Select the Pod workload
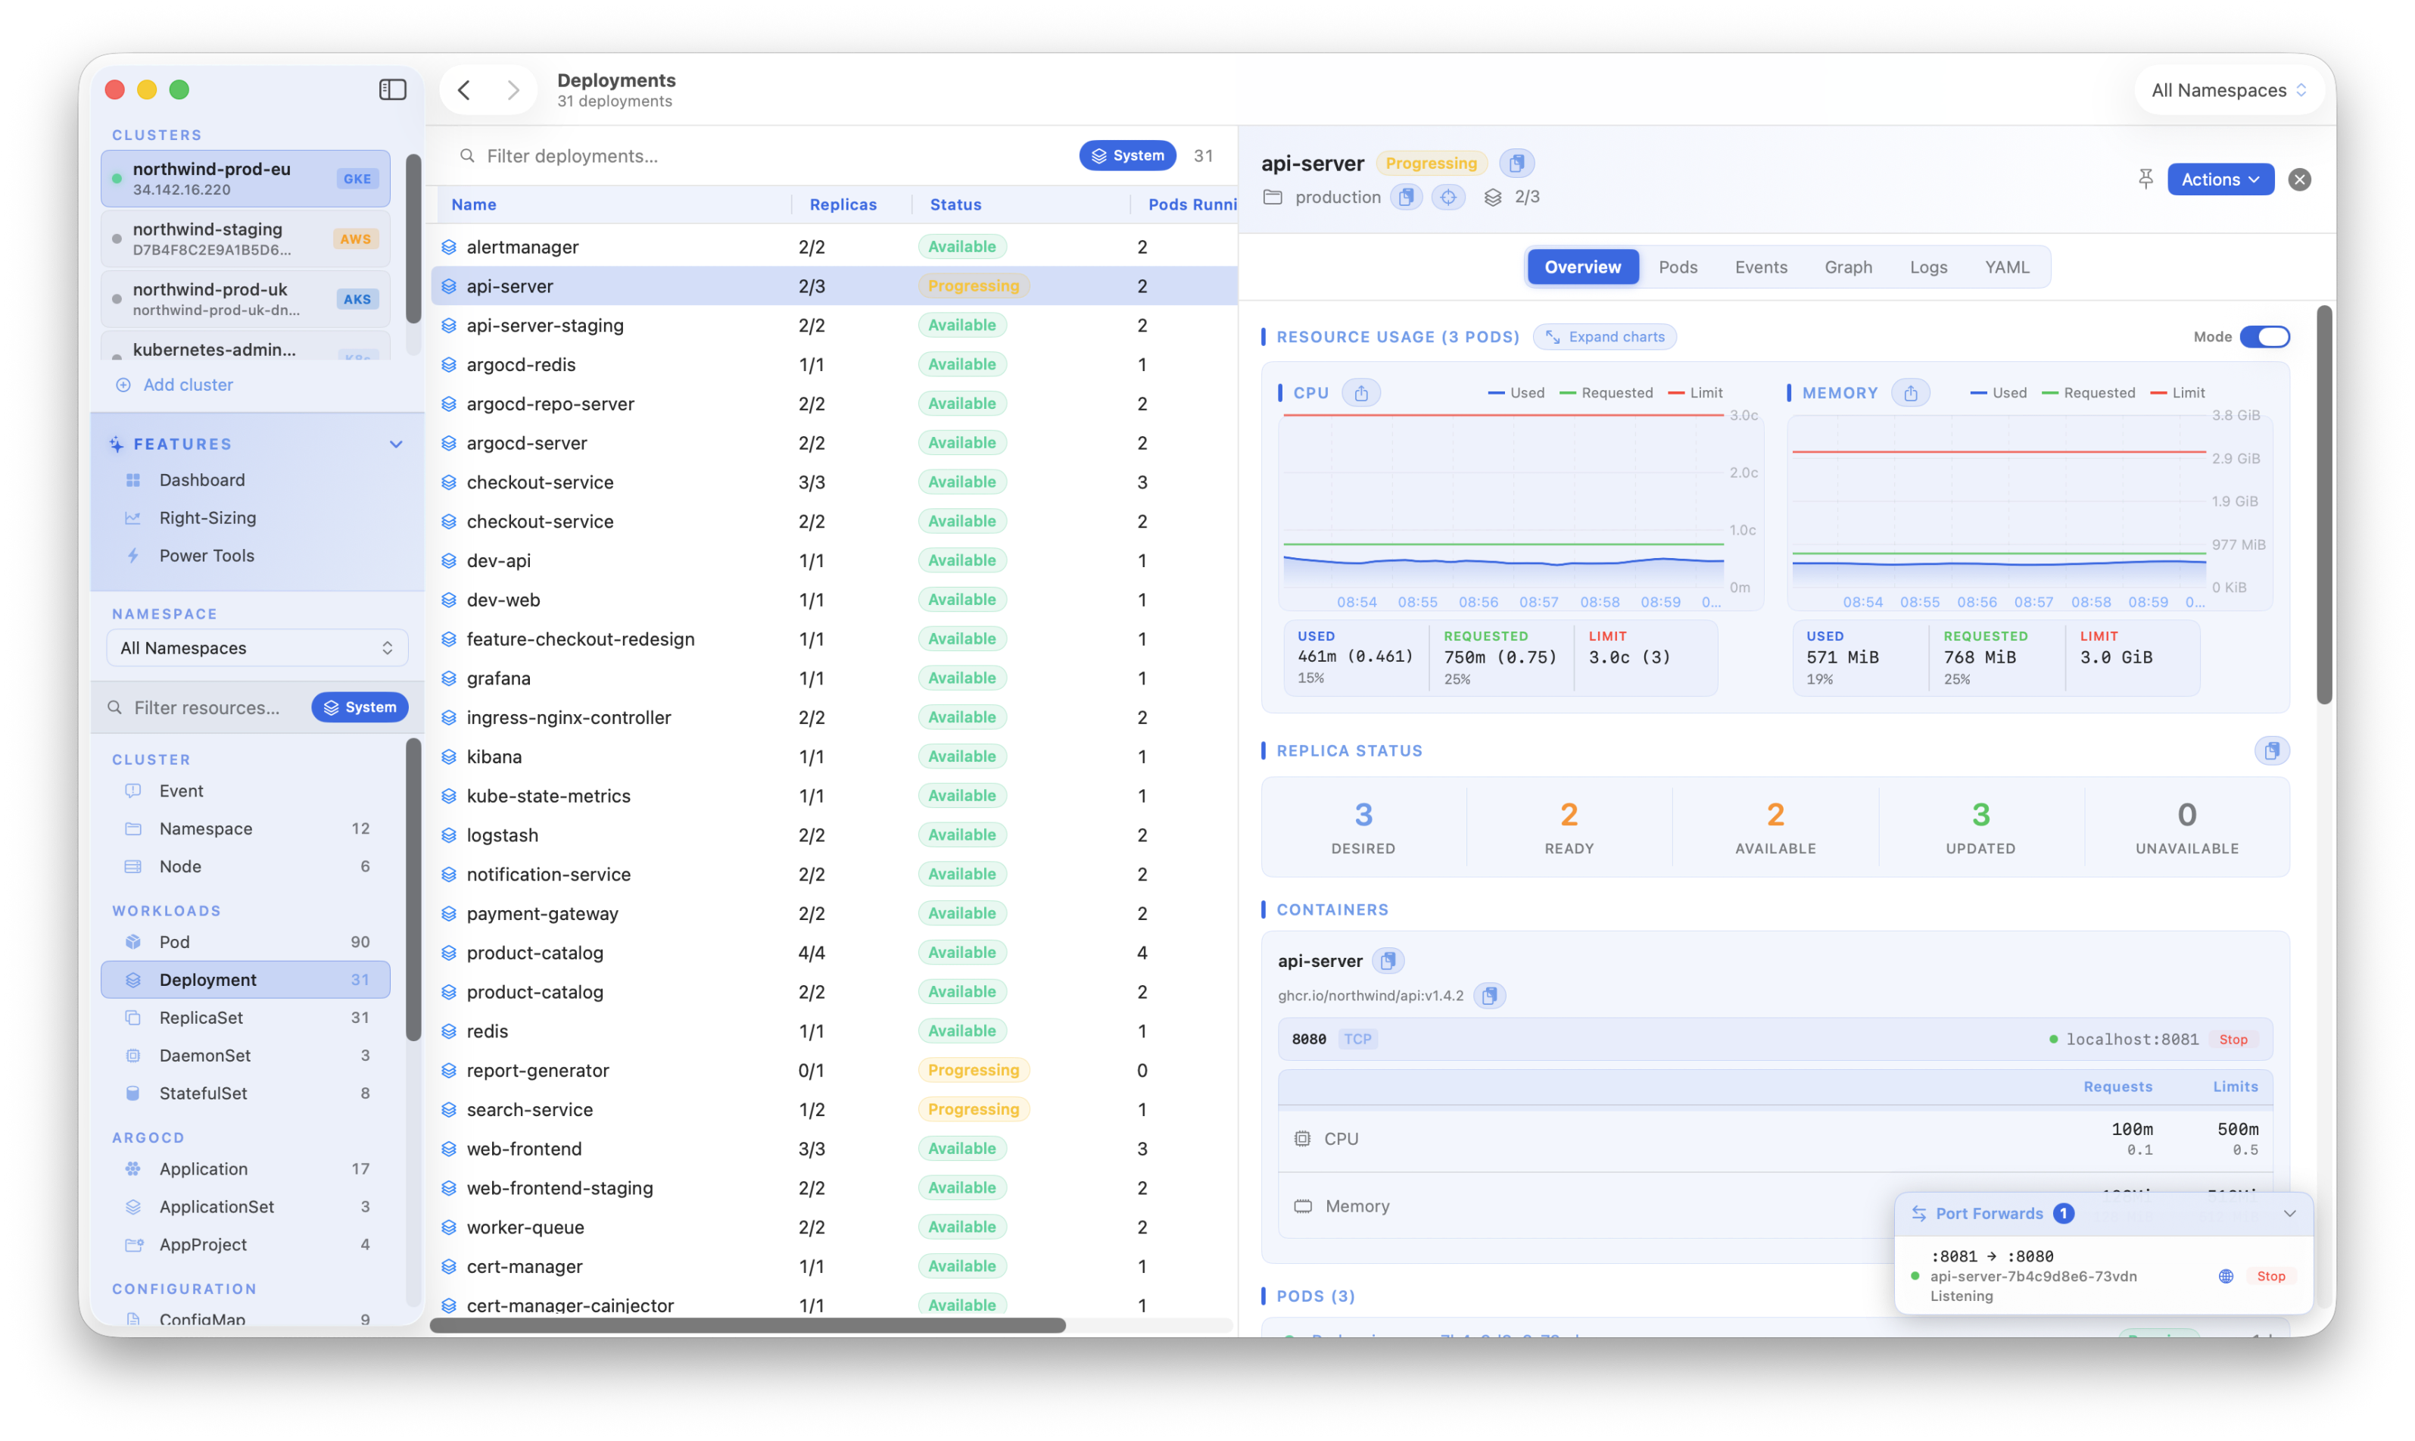 [247, 942]
